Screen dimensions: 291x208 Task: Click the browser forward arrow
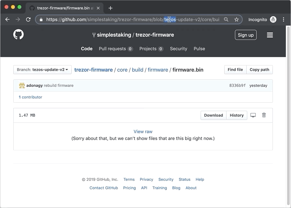[18, 19]
